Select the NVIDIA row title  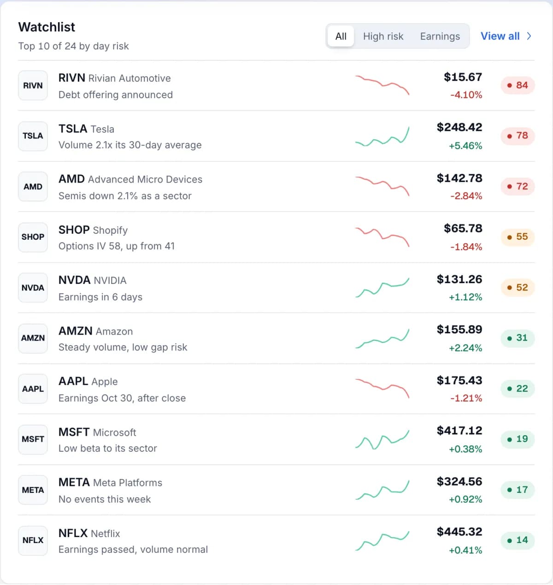point(92,280)
